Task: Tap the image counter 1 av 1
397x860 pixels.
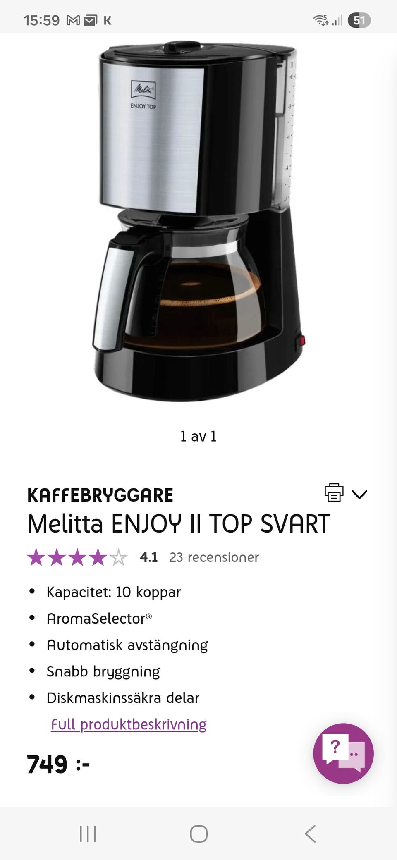Action: coord(198,436)
